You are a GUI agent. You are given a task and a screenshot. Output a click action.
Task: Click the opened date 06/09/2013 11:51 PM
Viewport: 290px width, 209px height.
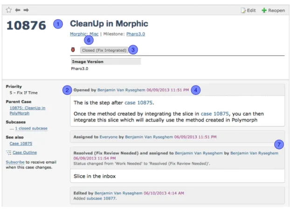[167, 90]
